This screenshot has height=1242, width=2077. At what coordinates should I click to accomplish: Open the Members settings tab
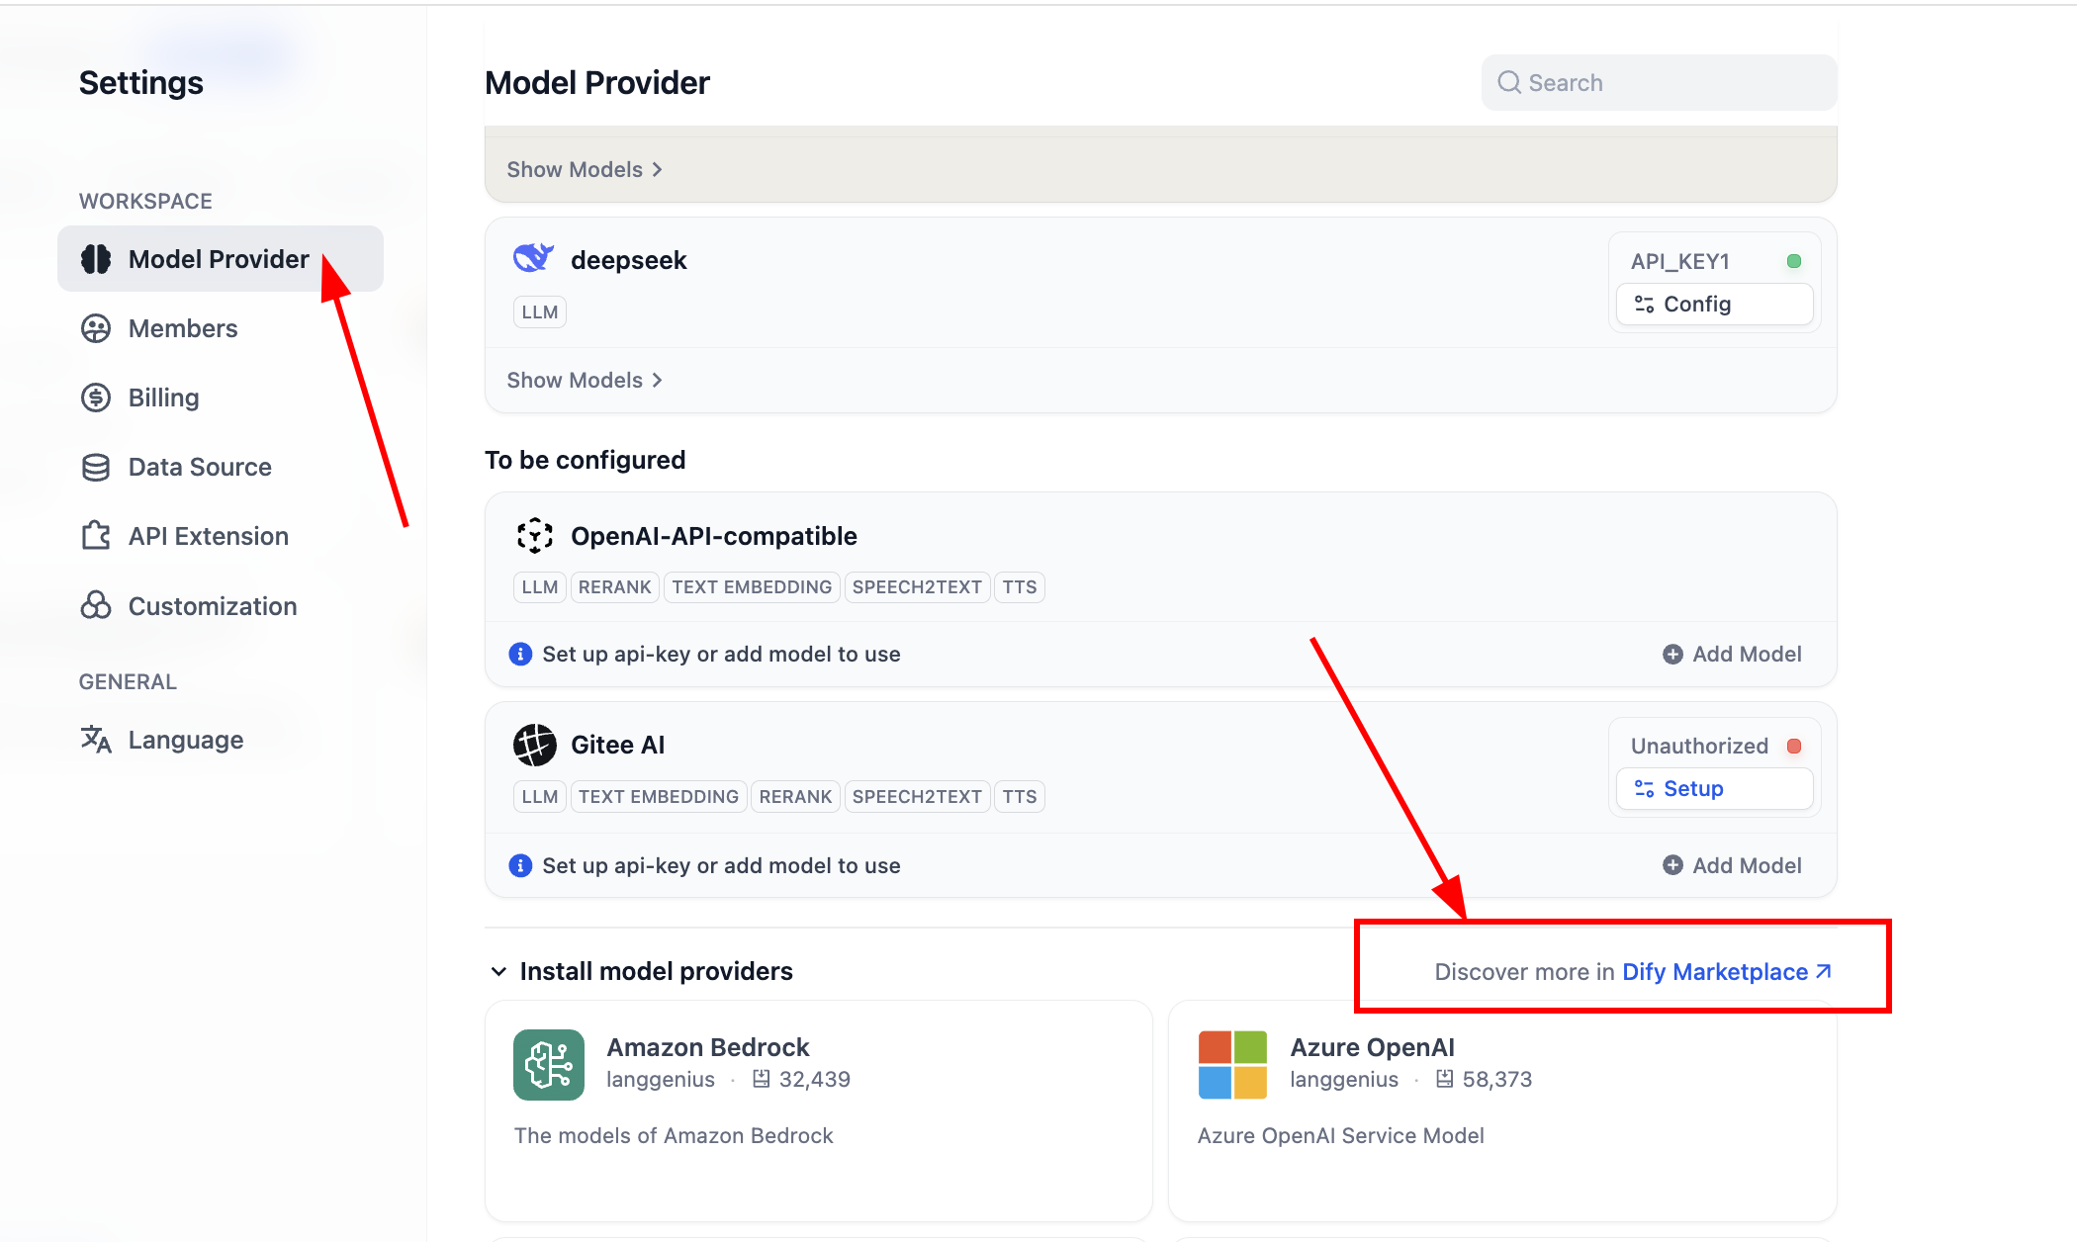[x=183, y=328]
